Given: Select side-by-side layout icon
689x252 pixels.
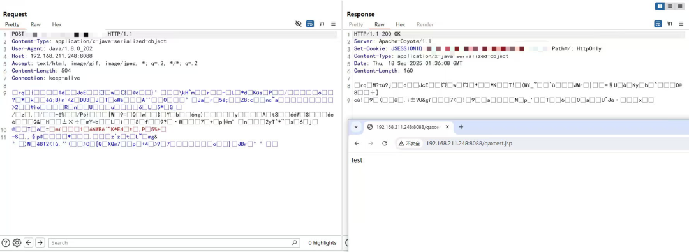Looking at the screenshot, I should (660, 6).
